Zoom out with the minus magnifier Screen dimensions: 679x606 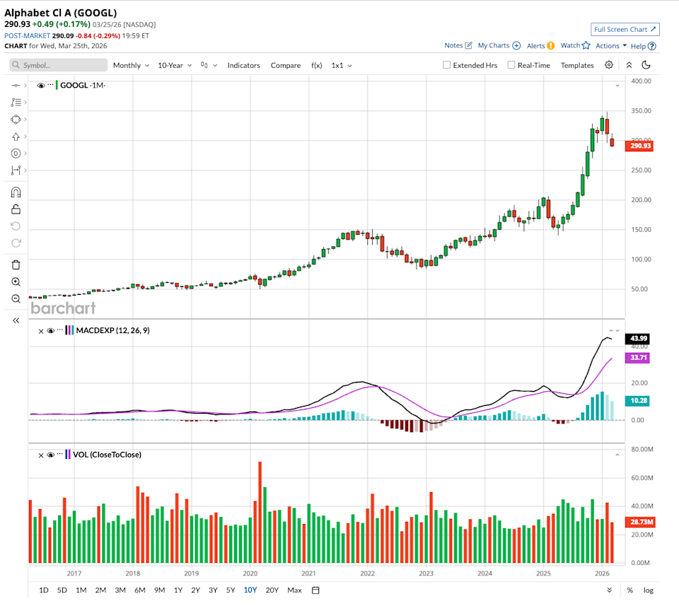[x=16, y=298]
